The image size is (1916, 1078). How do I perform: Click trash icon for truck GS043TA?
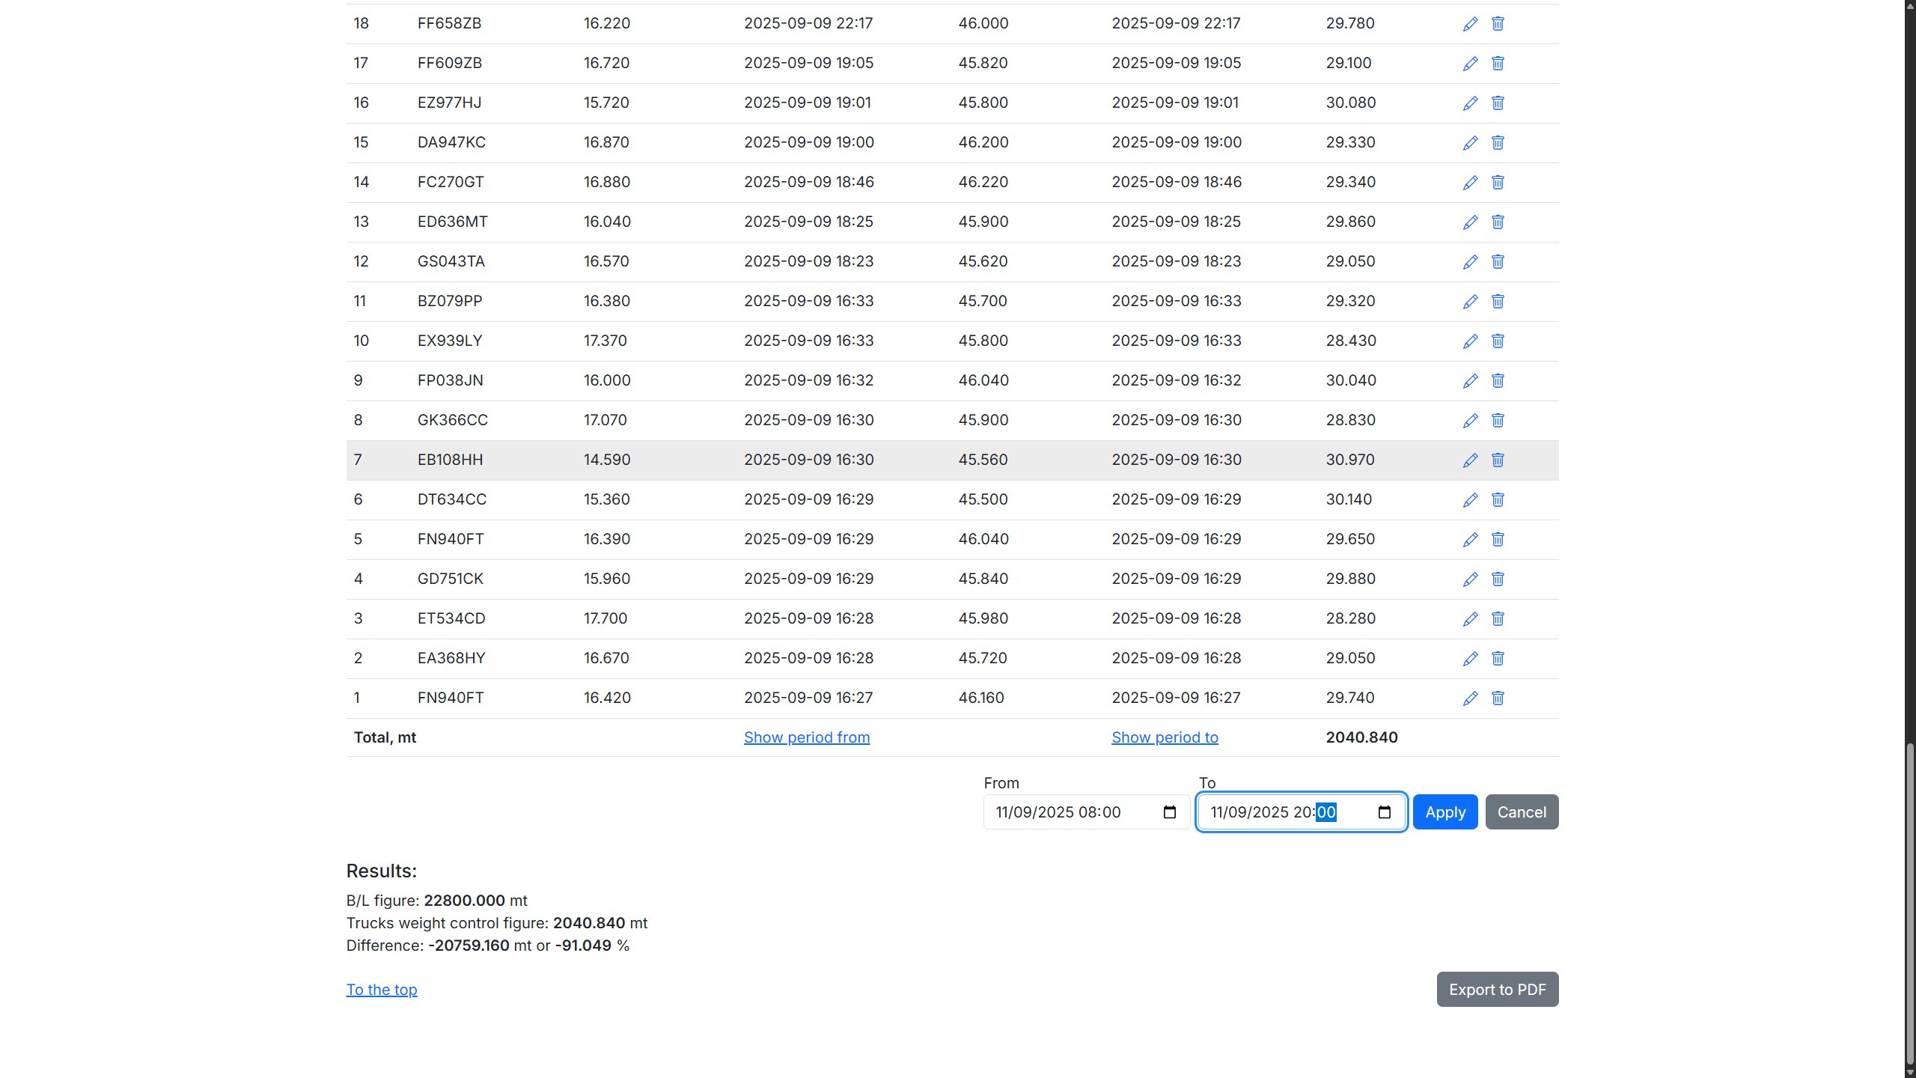pyautogui.click(x=1498, y=262)
